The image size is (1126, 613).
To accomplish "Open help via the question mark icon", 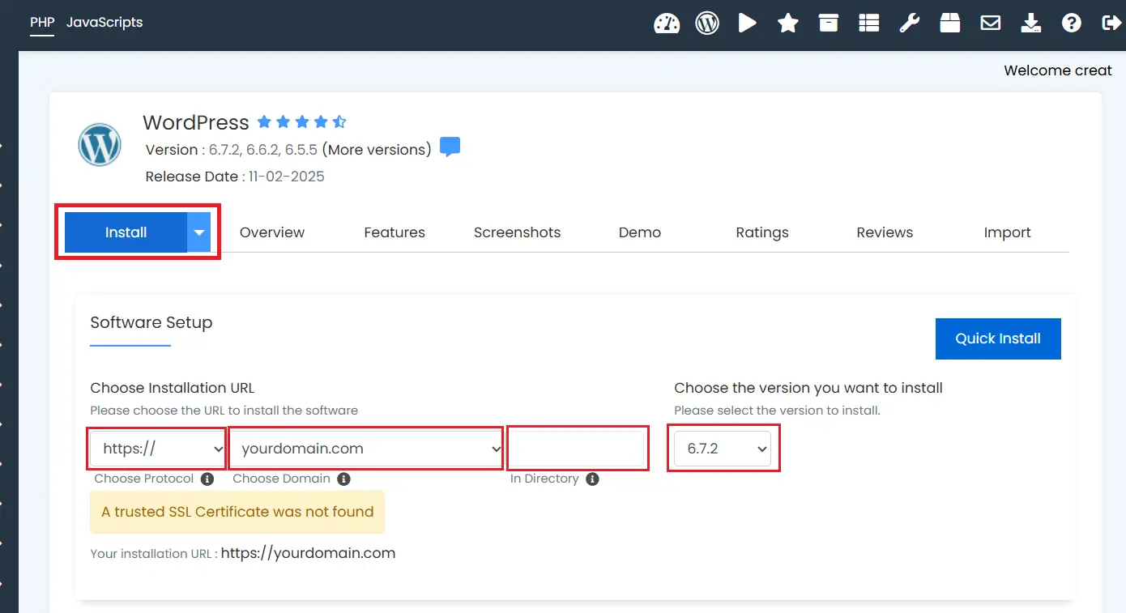I will point(1071,23).
